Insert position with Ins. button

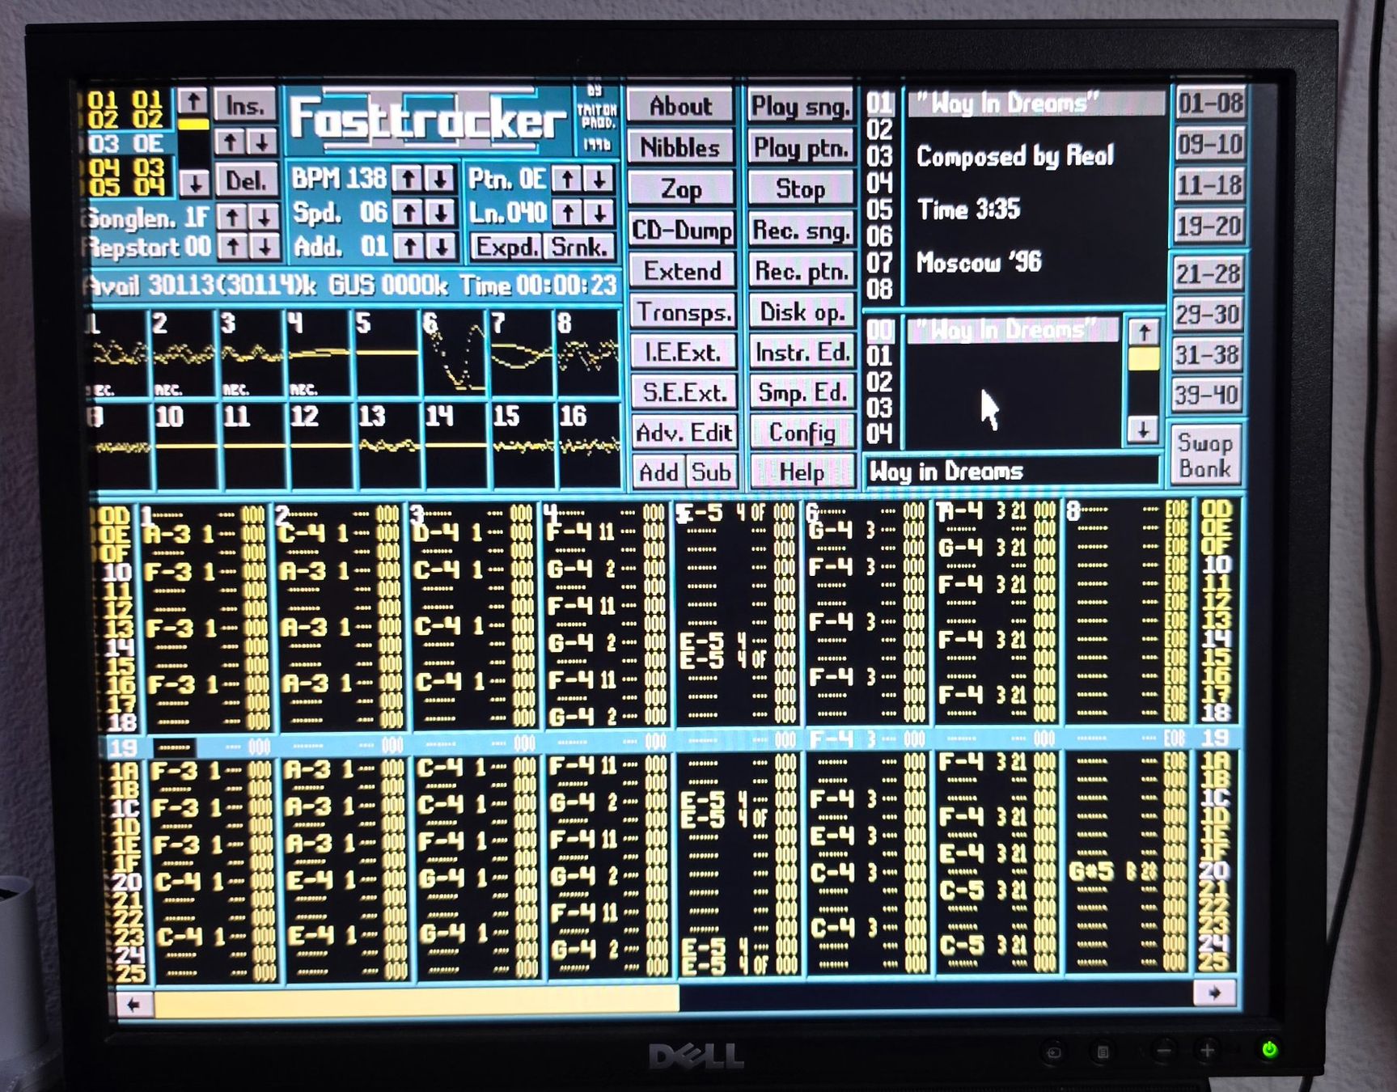coord(245,106)
